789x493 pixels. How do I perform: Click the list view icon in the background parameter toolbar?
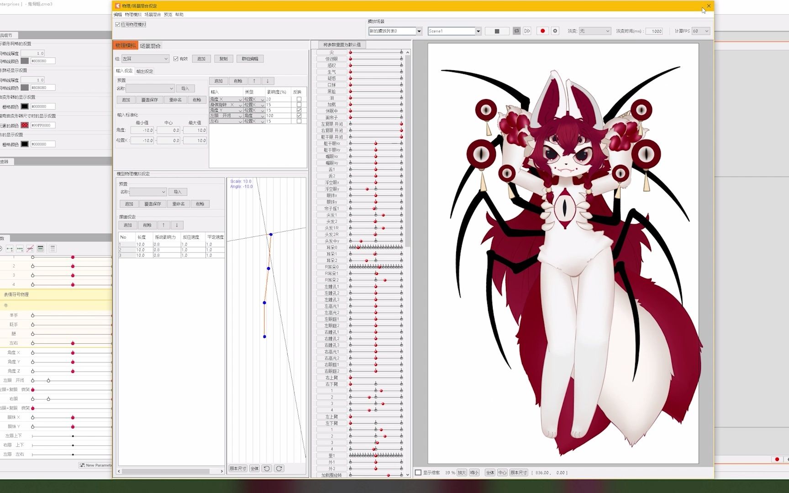[41, 249]
